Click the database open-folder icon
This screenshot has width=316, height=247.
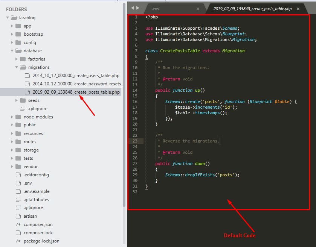pos(18,51)
